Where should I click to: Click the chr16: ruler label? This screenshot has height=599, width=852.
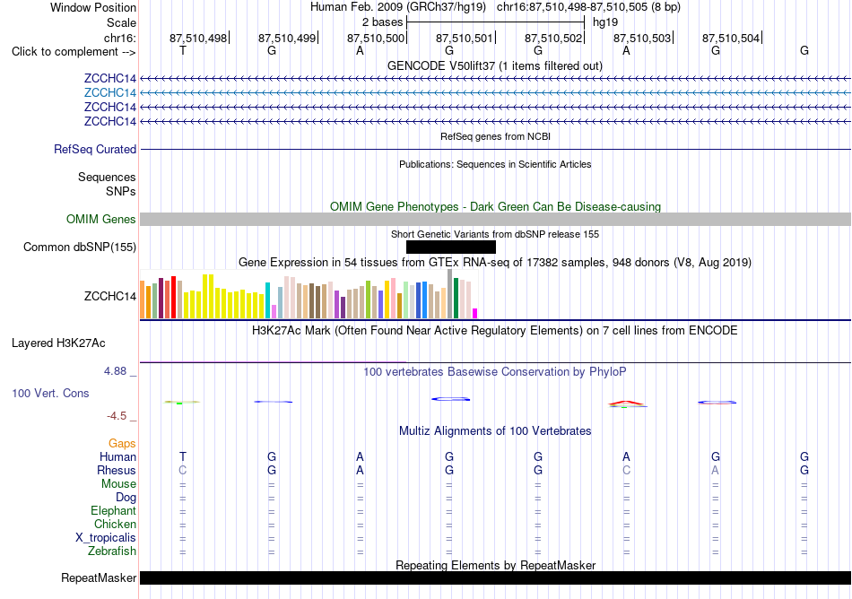(x=119, y=38)
